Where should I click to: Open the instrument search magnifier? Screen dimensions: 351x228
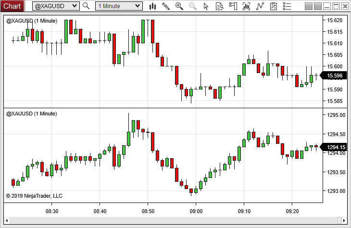tap(86, 6)
